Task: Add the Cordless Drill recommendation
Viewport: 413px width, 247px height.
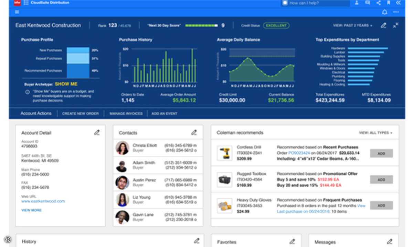Action: tap(381, 153)
